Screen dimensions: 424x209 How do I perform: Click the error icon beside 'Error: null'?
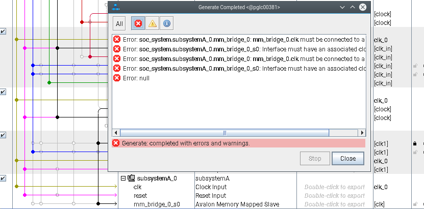tap(116, 78)
